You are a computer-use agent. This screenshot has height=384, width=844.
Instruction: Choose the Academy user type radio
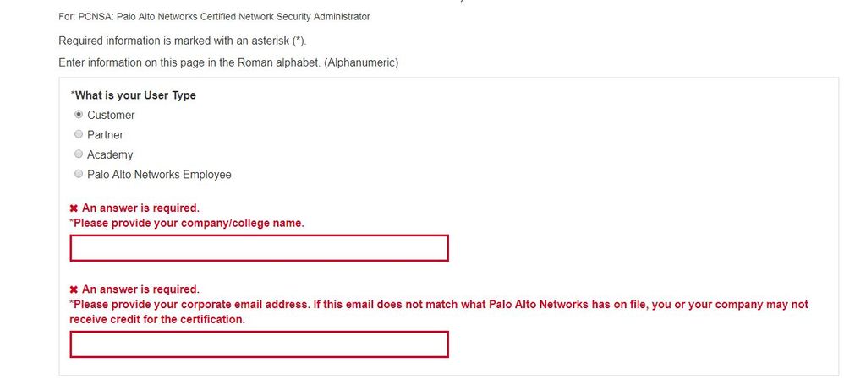click(x=79, y=154)
